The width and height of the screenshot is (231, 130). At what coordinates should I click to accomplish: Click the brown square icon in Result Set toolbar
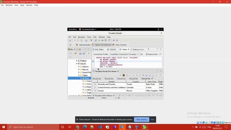point(123,75)
